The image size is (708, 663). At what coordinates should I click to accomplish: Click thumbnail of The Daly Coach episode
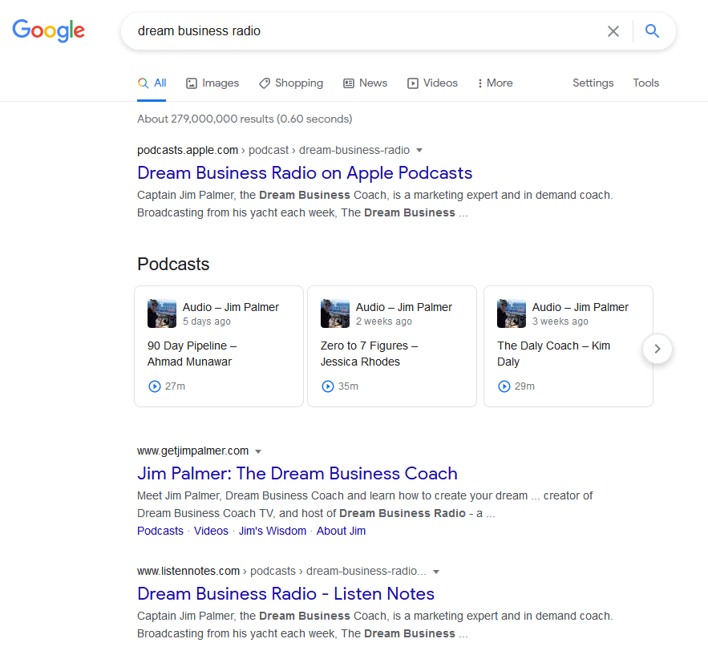click(x=512, y=313)
